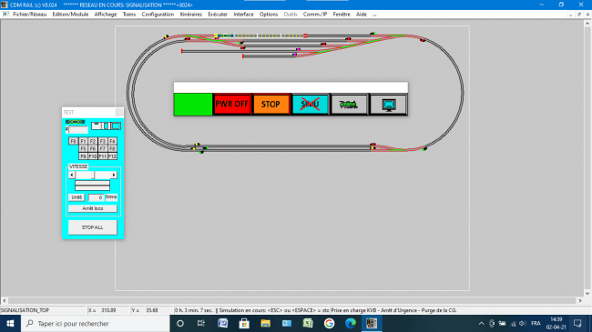The image size is (592, 332).
Task: Open the Trains menu
Action: pos(129,15)
